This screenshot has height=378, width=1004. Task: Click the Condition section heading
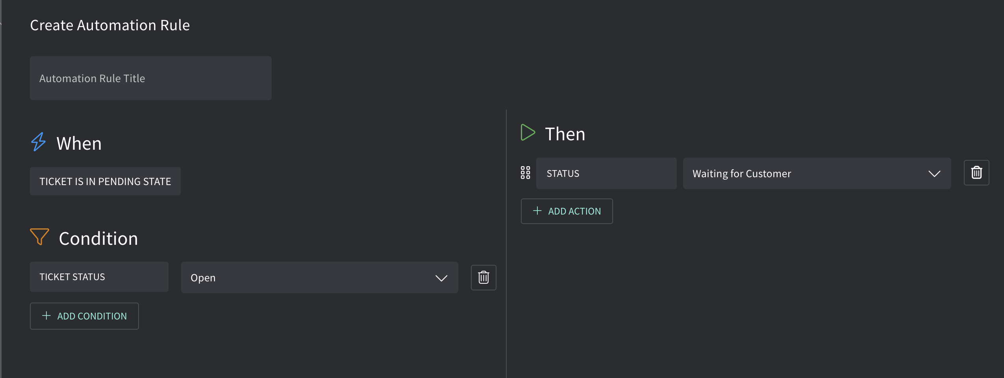point(98,239)
